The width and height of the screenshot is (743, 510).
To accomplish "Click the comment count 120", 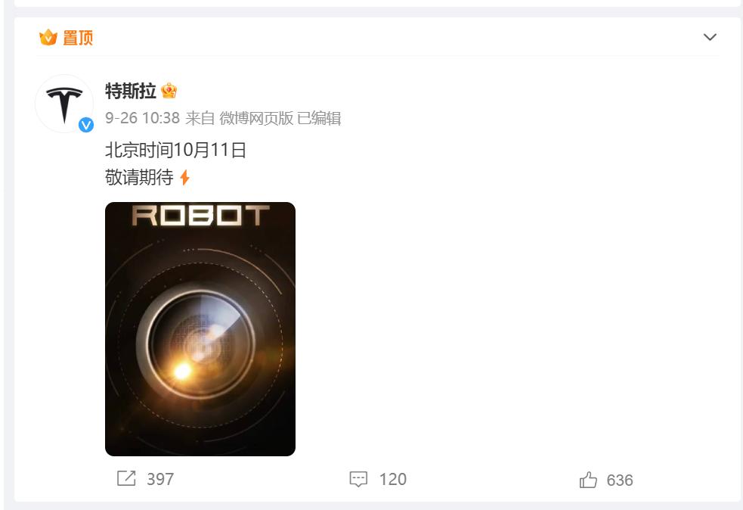I will pyautogui.click(x=393, y=479).
